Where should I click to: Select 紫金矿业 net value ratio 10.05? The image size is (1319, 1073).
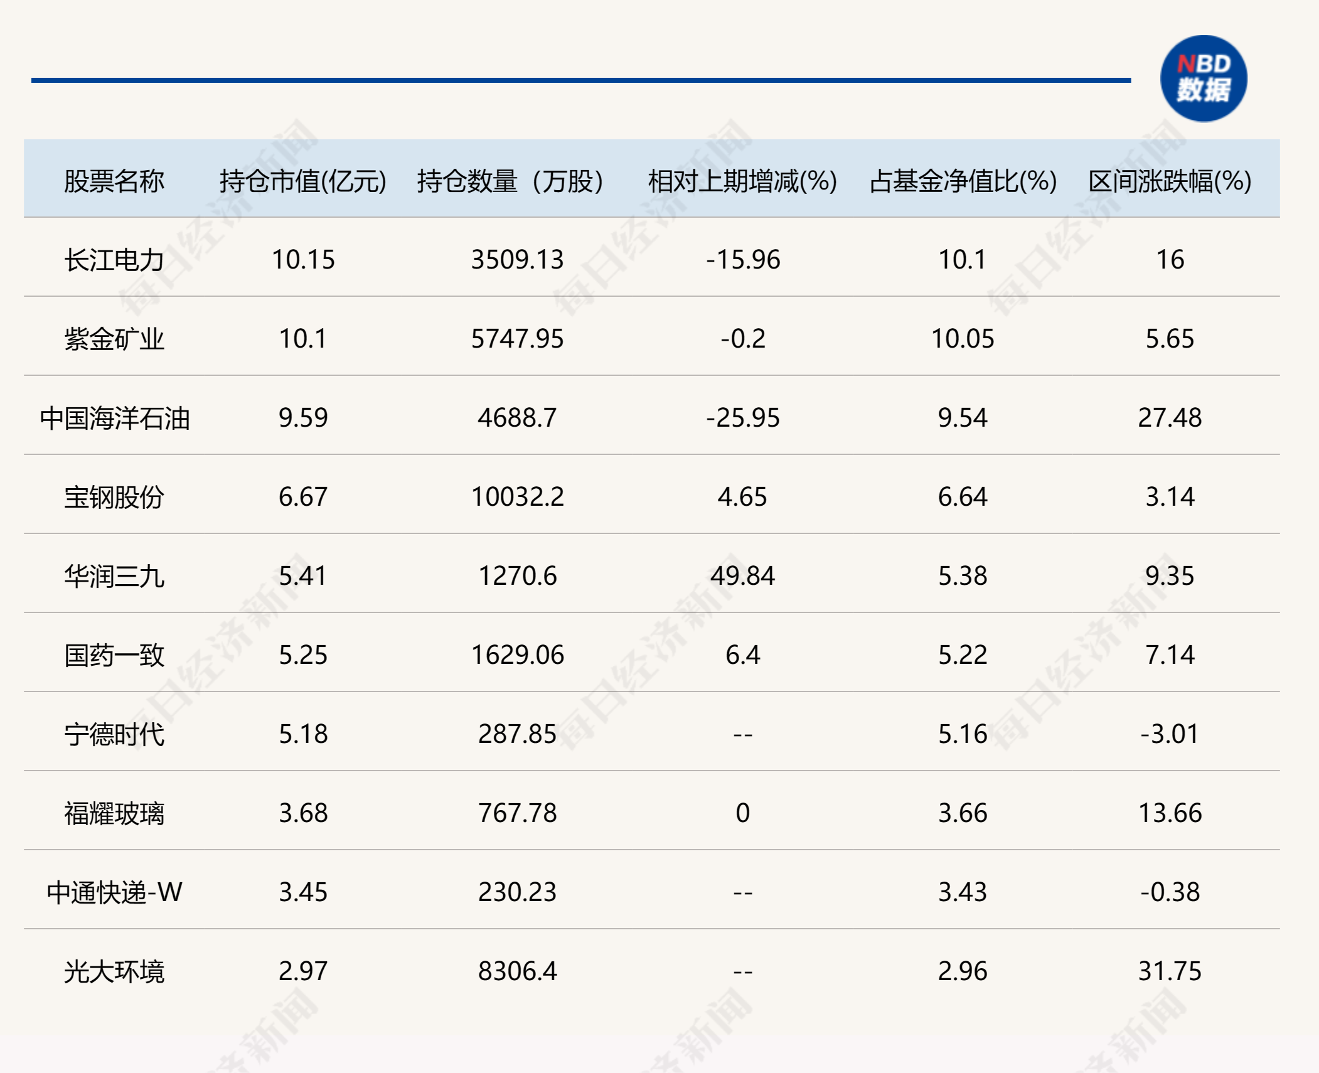963,339
